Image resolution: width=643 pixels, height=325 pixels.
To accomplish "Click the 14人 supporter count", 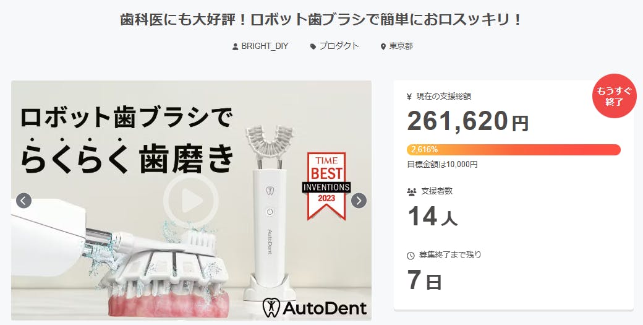I will [x=432, y=217].
